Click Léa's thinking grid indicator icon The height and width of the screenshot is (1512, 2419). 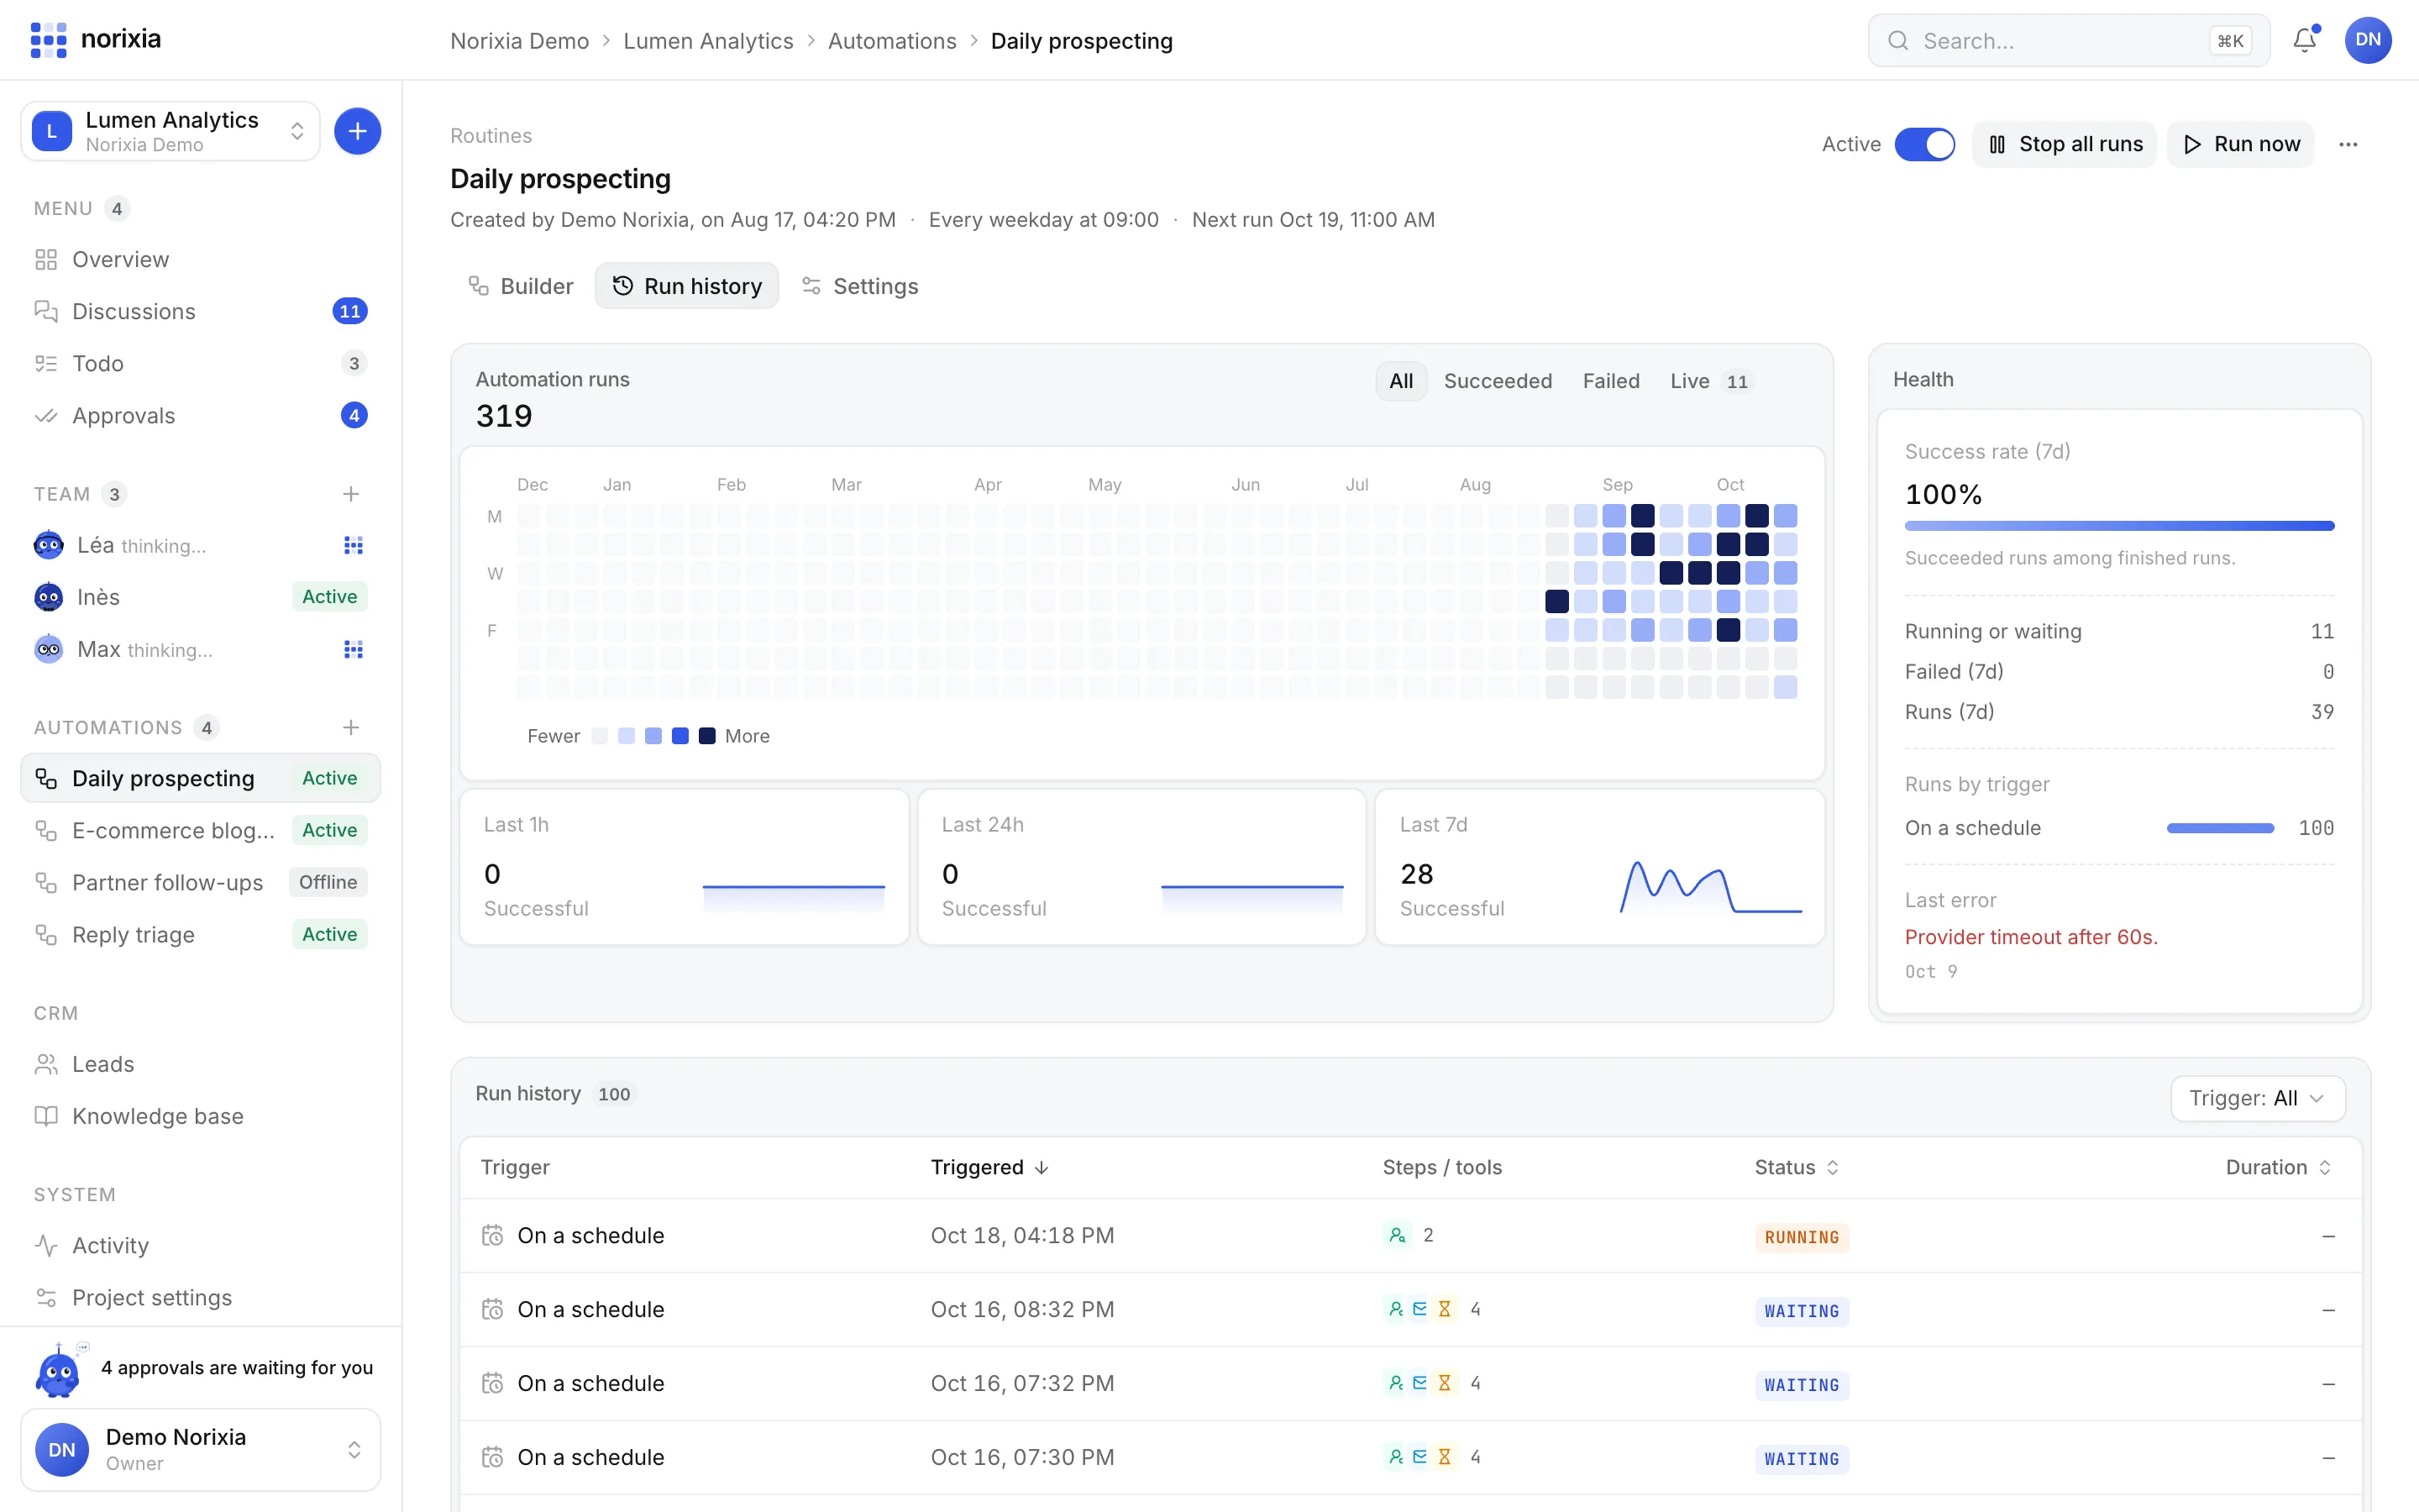click(353, 545)
